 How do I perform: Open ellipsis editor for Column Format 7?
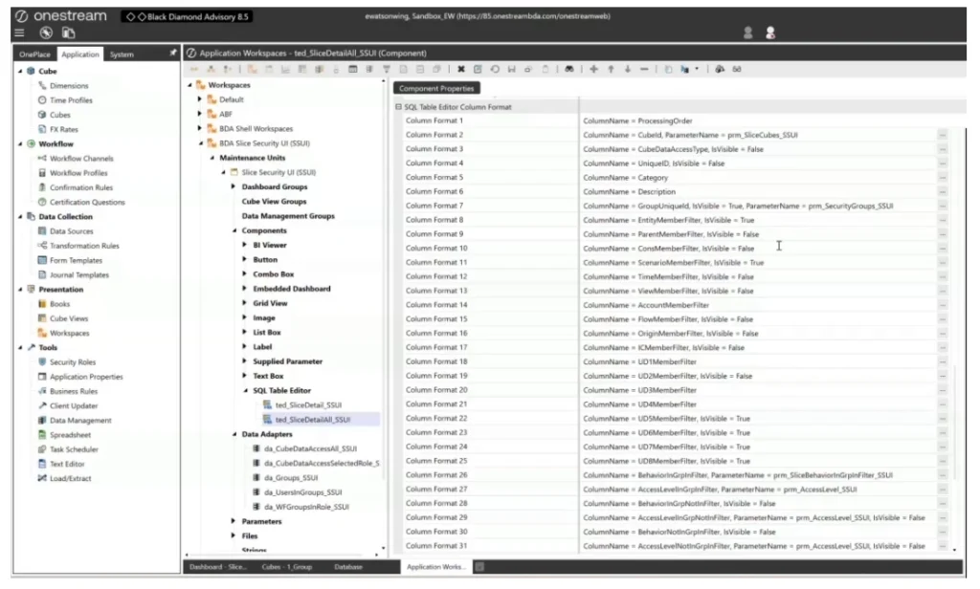coord(943,206)
